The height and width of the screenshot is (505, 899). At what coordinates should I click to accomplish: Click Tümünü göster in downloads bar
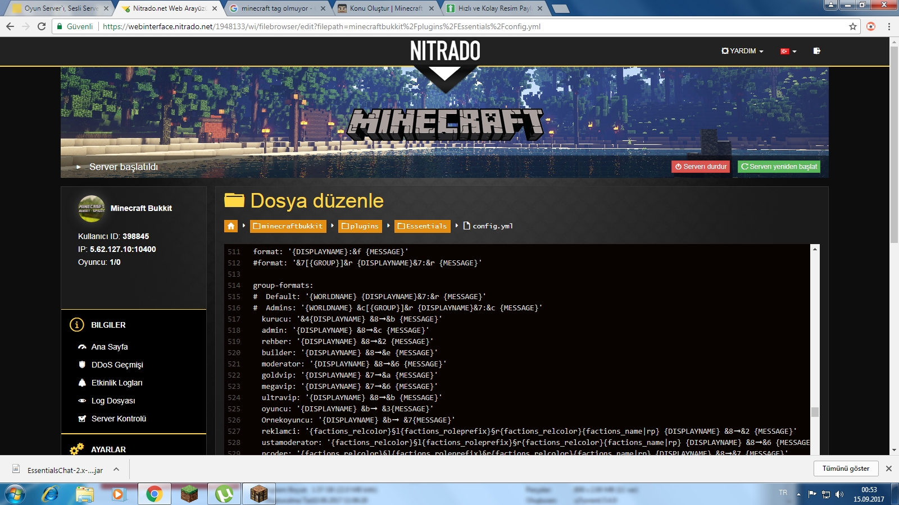[846, 469]
